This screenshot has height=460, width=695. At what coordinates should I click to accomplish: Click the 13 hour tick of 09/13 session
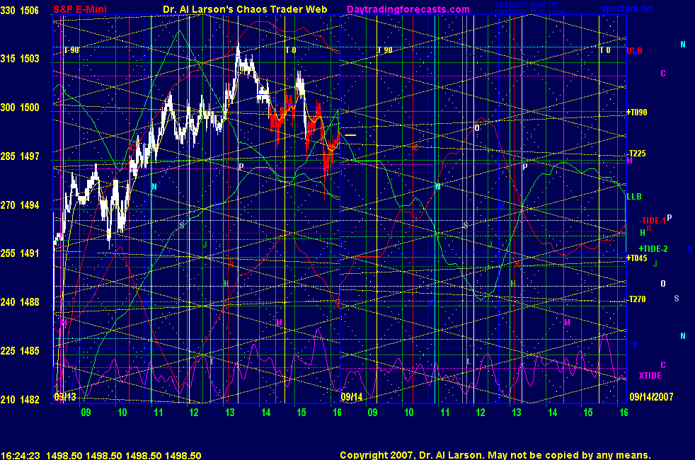coord(229,413)
